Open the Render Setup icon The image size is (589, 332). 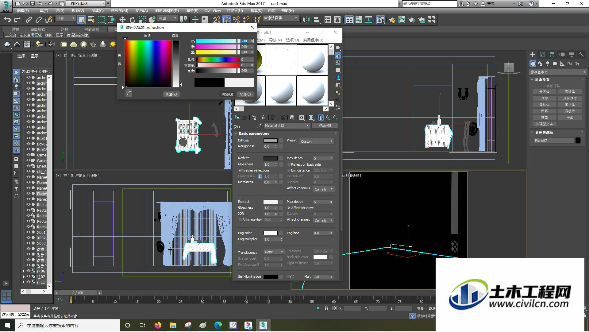(x=392, y=20)
